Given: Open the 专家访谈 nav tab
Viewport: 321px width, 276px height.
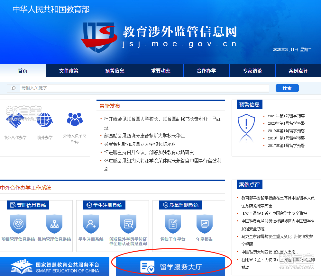Looking at the screenshot, I should click(252, 71).
